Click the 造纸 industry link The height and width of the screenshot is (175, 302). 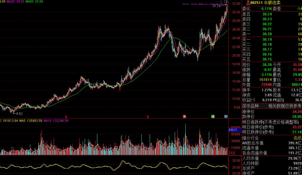pyautogui.click(x=297, y=138)
